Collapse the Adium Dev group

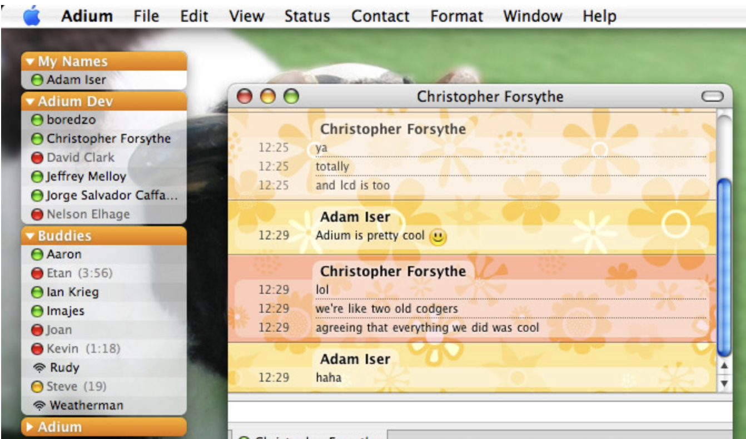[29, 102]
